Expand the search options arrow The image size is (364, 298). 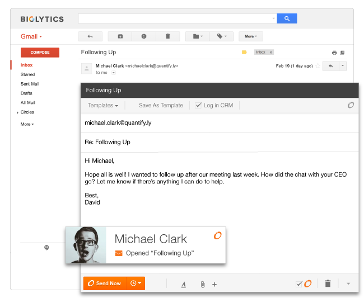coord(273,18)
